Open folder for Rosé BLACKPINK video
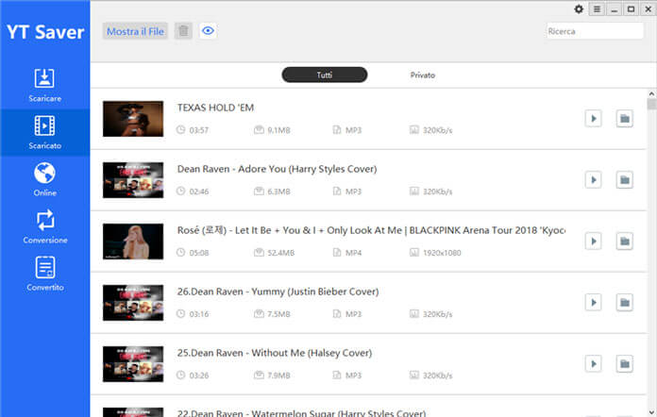This screenshot has height=417, width=657. click(x=624, y=242)
